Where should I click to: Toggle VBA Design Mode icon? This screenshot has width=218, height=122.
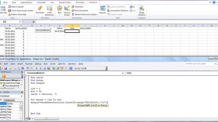pyautogui.click(x=49, y=68)
